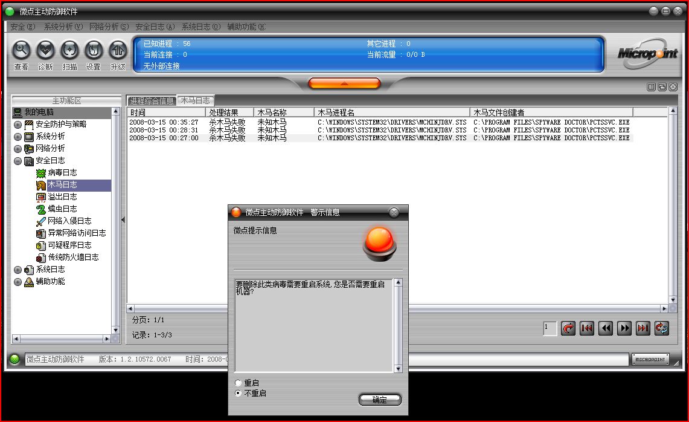Collapse sidebar with left arrow splitter

123,219
